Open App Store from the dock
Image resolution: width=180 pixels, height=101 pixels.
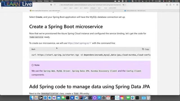point(99,98)
